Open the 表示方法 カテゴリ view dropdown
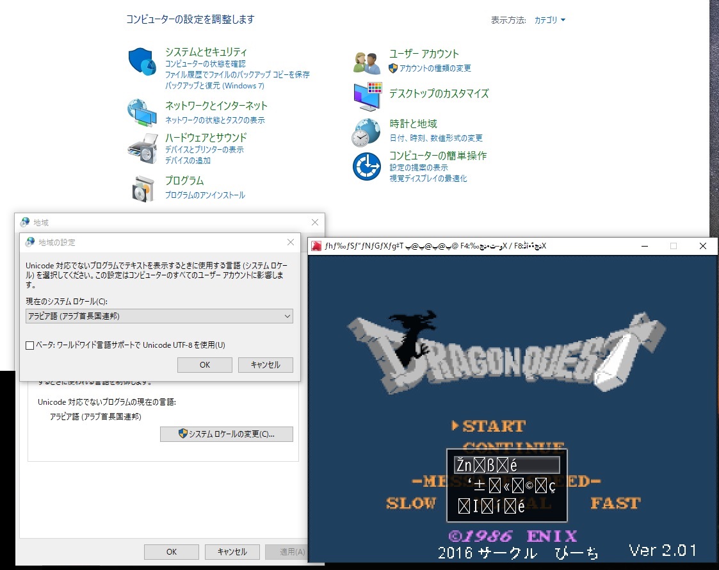 (550, 20)
